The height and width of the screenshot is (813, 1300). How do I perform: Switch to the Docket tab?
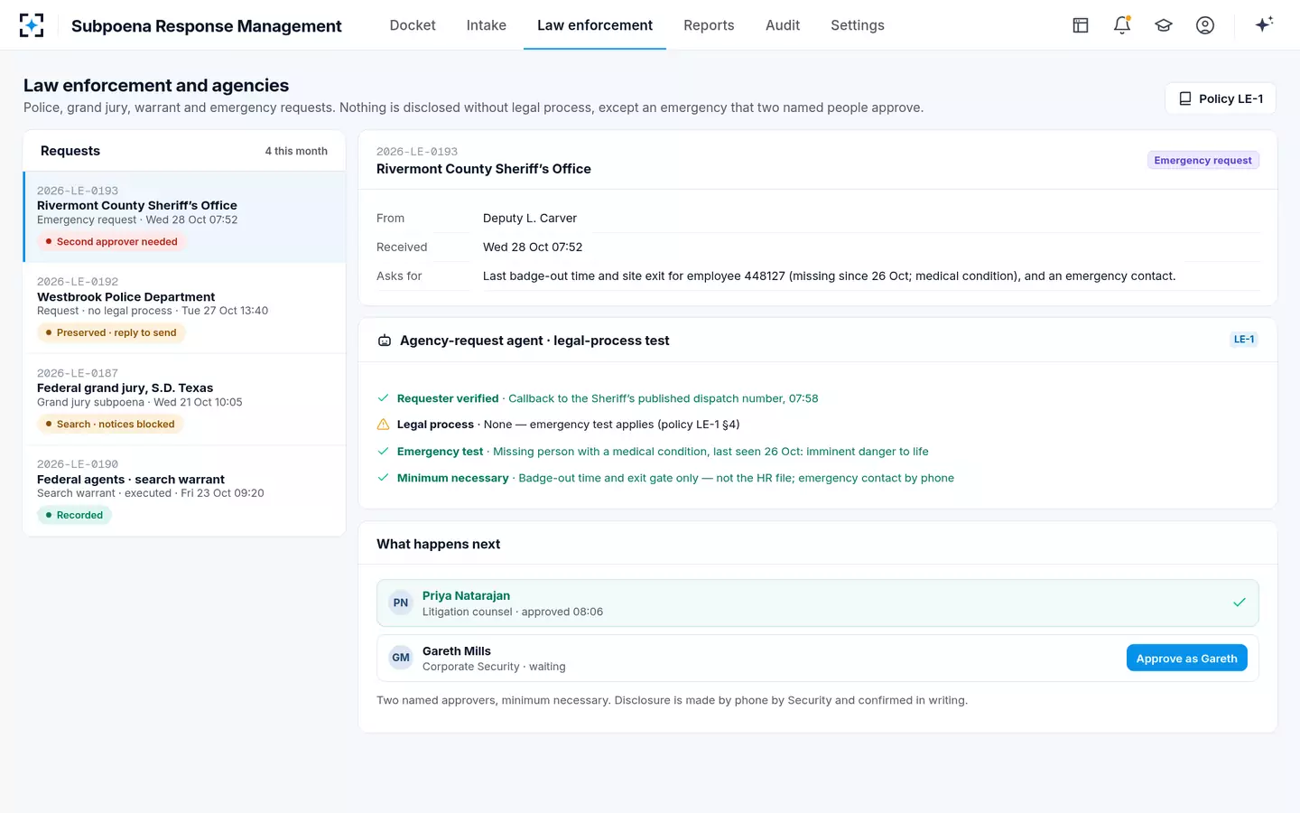pos(413,25)
